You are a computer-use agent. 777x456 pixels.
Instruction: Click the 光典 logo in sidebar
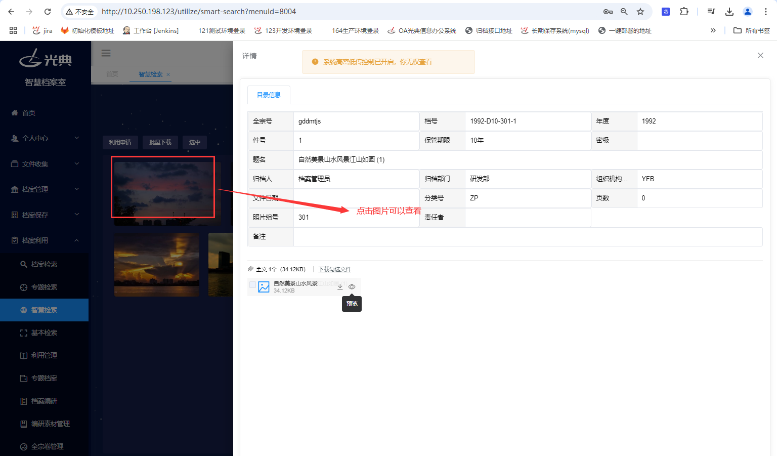pos(46,58)
